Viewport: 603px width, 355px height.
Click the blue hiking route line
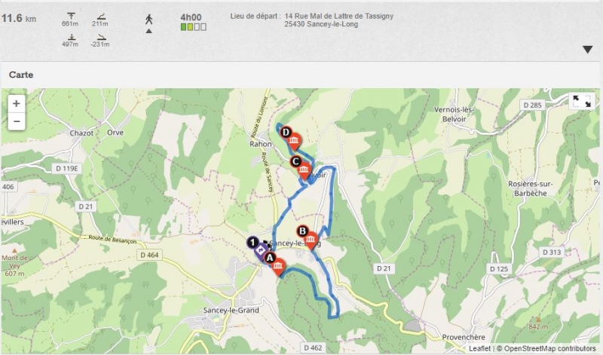pos(332,200)
